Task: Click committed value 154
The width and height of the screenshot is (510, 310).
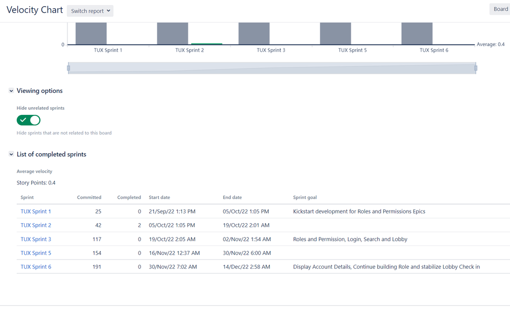Action: point(97,253)
